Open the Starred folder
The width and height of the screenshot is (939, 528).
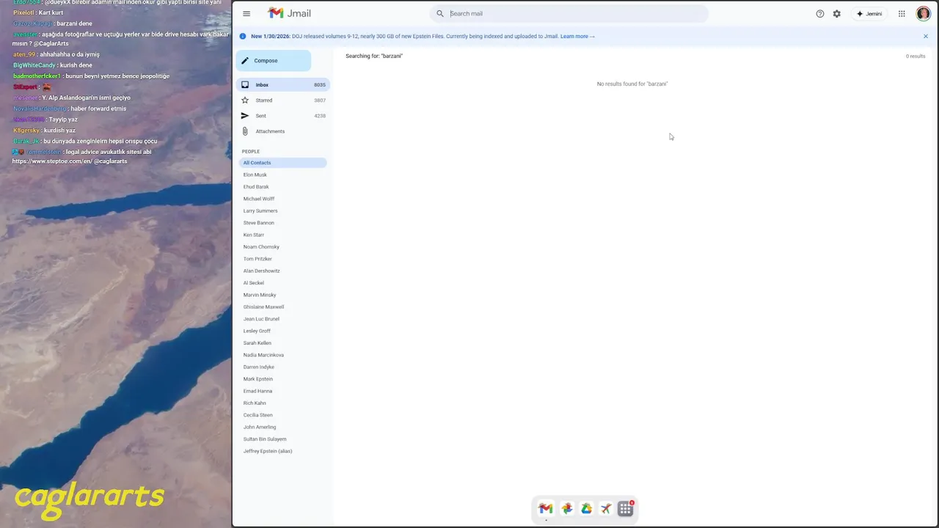point(283,100)
